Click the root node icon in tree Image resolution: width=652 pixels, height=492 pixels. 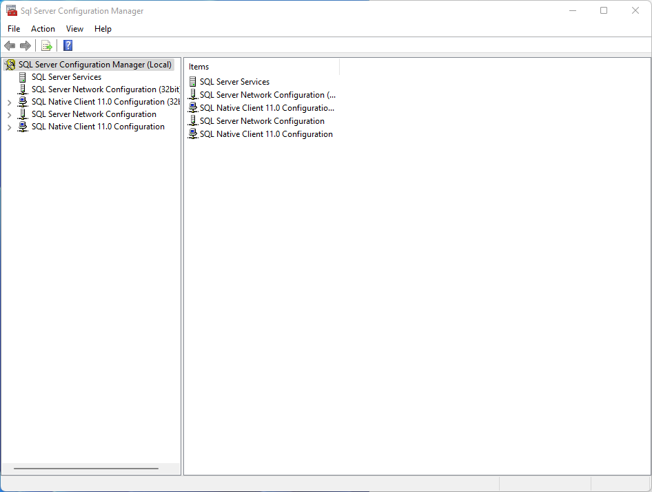click(x=10, y=65)
